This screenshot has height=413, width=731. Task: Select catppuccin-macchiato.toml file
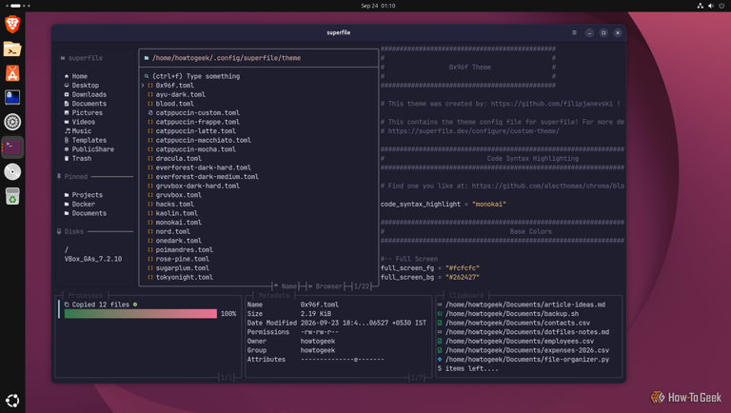pyautogui.click(x=204, y=140)
